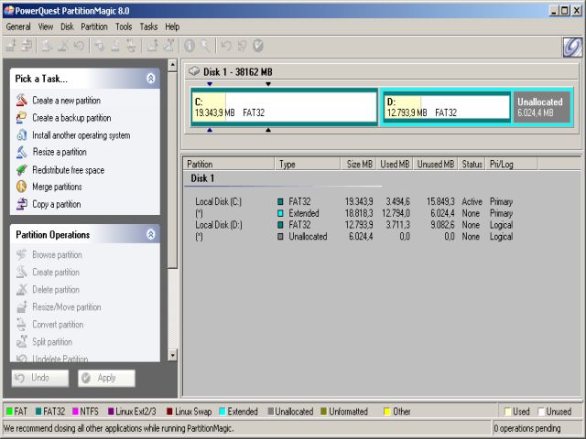Image resolution: width=586 pixels, height=439 pixels.
Task: Click the Undo last change toolbar icon
Action: click(x=226, y=46)
